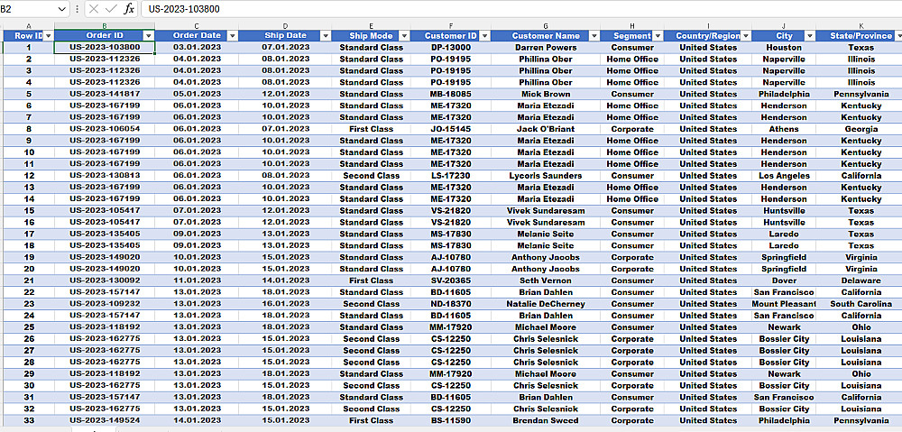
Task: Select column B header
Action: tap(105, 26)
